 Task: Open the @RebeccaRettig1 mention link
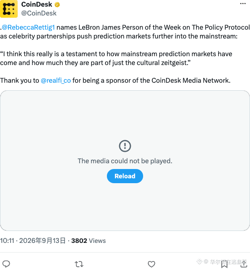(28, 27)
